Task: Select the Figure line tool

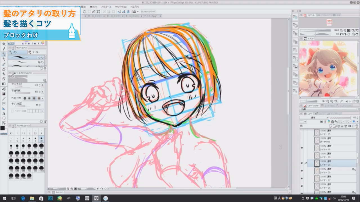Action: pos(4,99)
